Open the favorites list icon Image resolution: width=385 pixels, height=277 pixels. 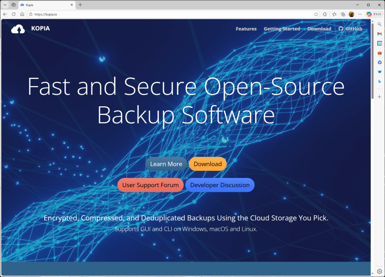click(334, 14)
